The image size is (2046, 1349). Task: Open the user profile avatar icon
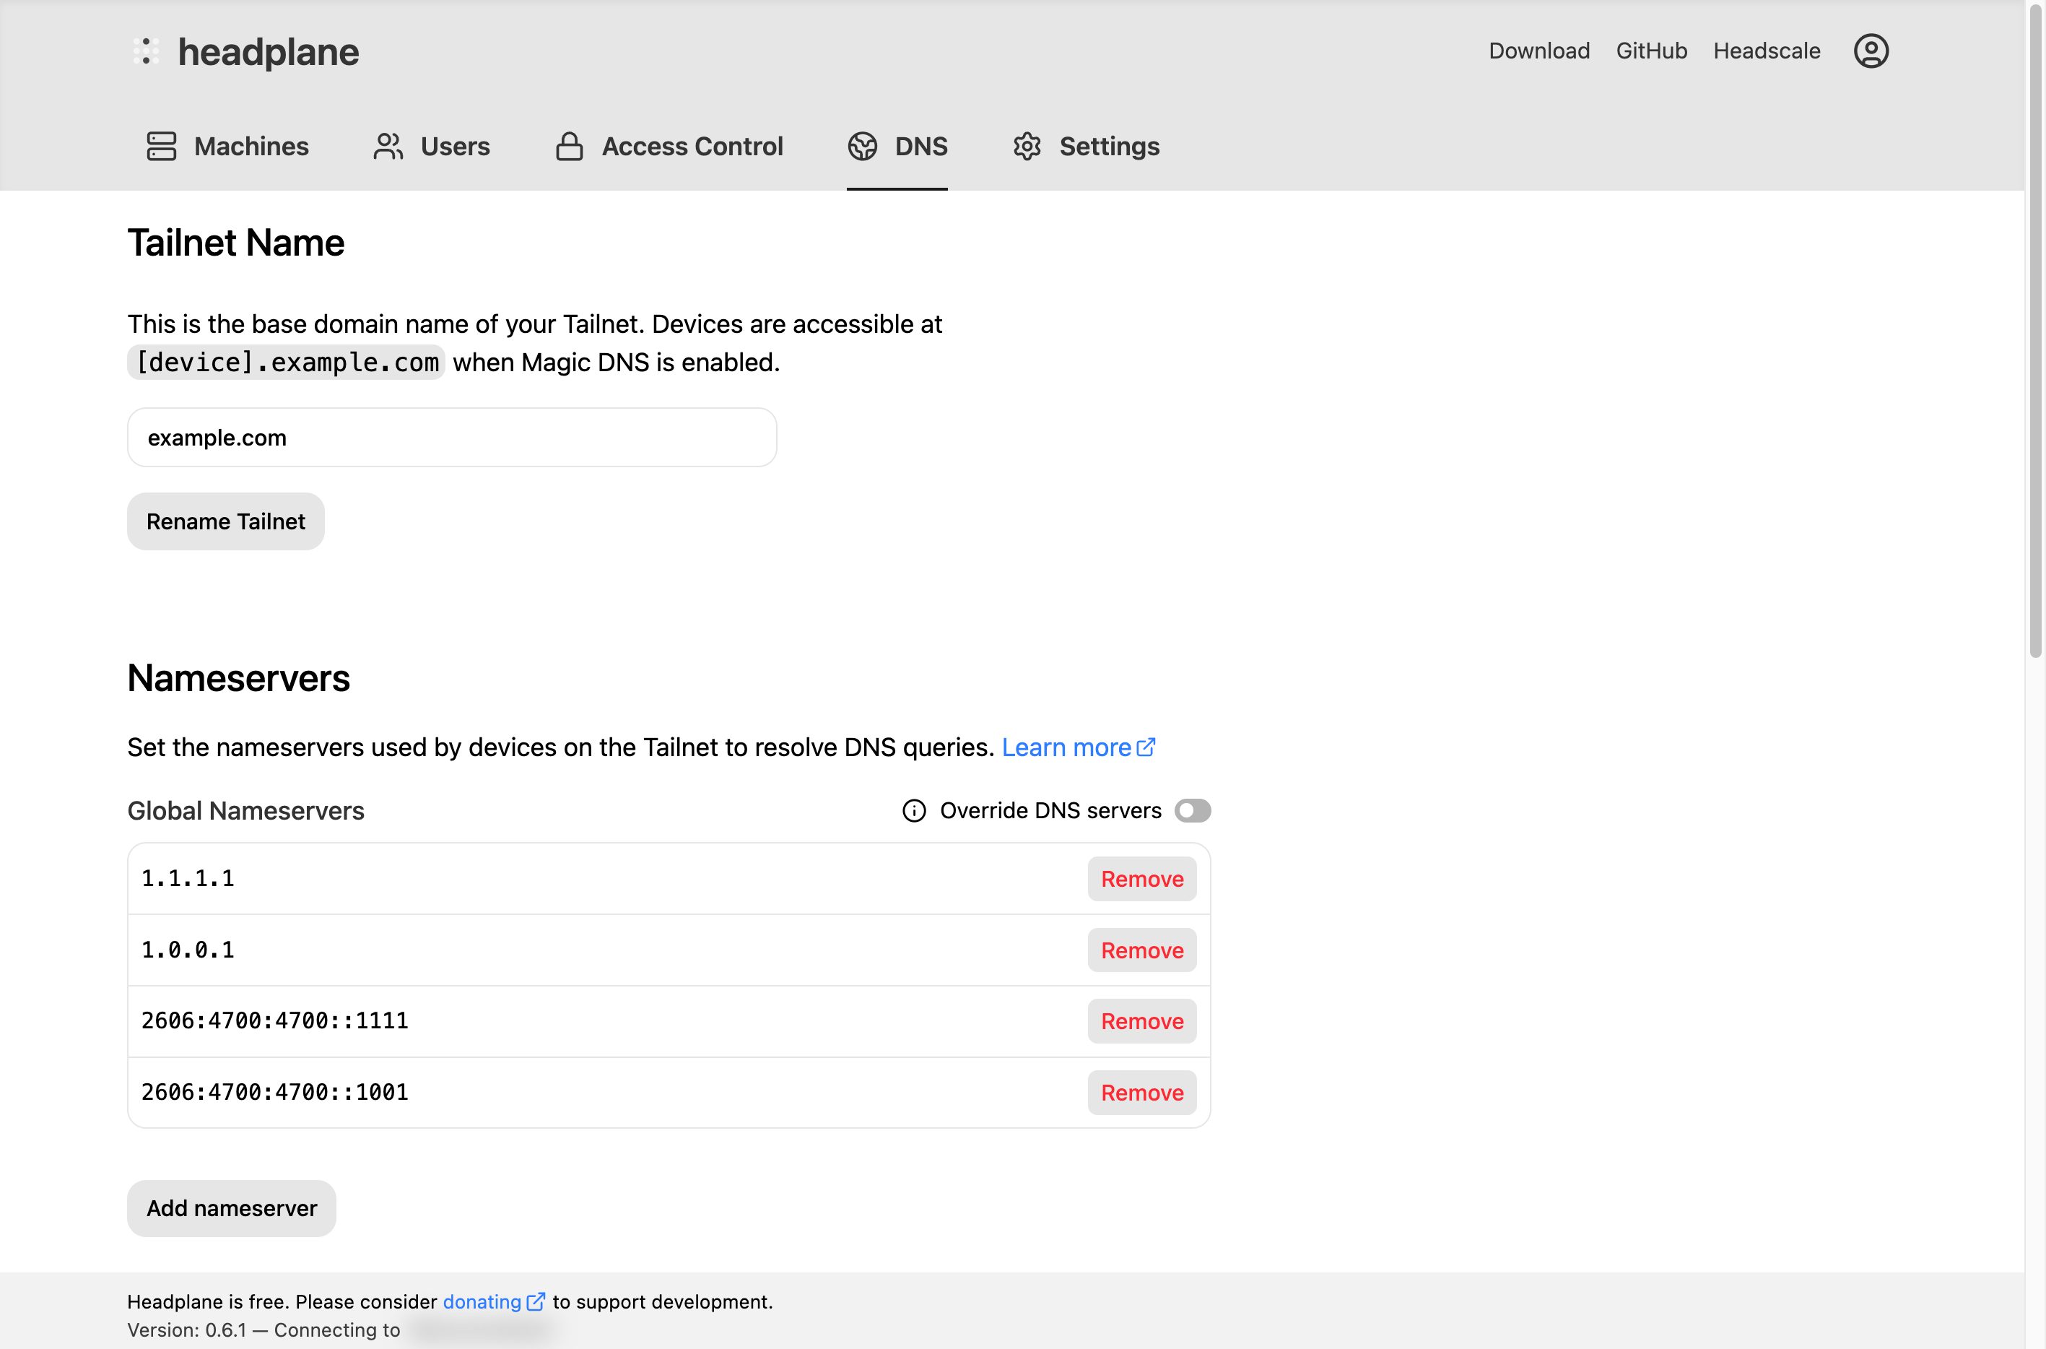tap(1870, 51)
